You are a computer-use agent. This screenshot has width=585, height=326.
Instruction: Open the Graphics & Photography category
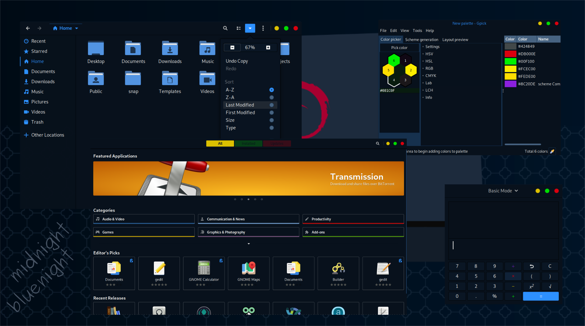click(x=248, y=232)
